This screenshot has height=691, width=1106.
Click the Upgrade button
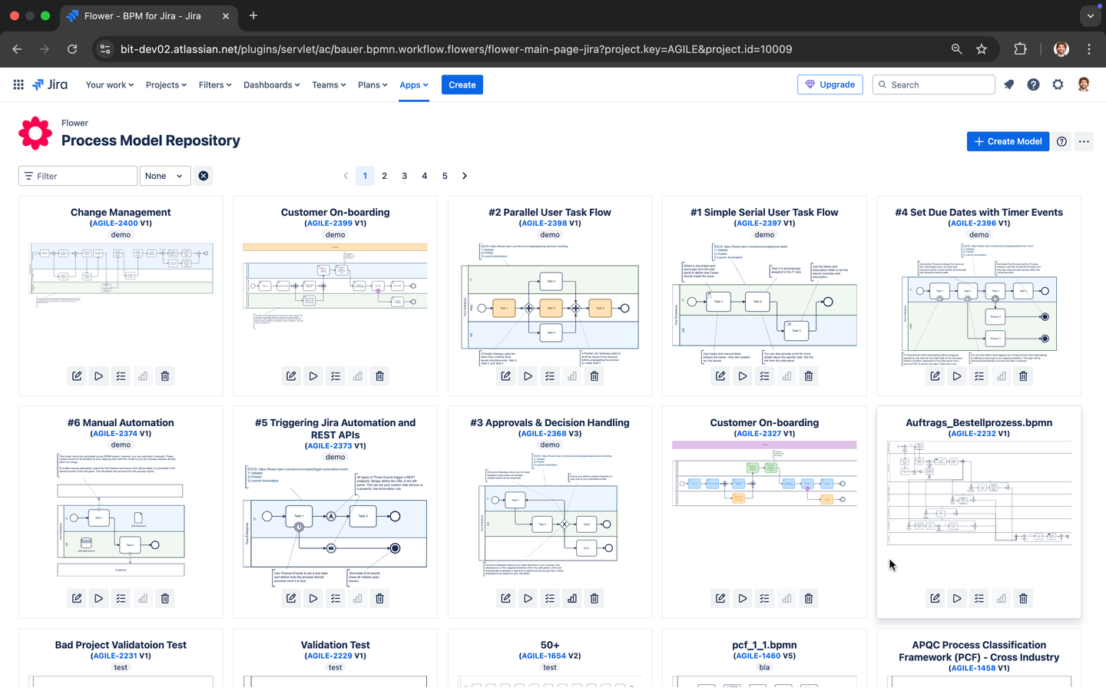[830, 84]
